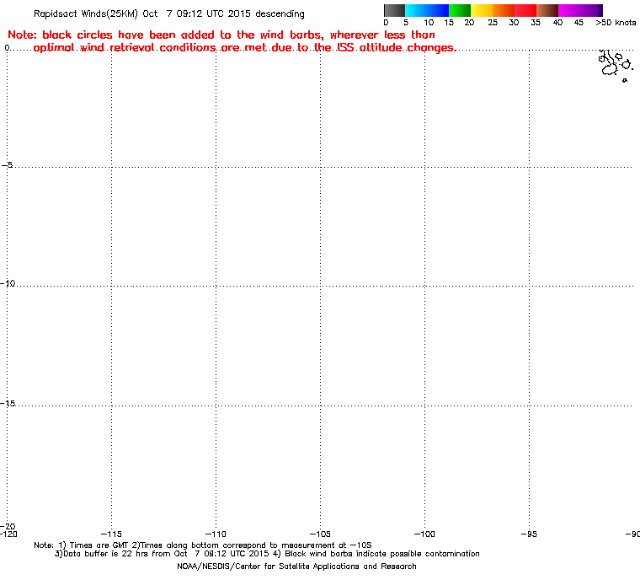Click the Galapagos islands coastline outline

(616, 66)
